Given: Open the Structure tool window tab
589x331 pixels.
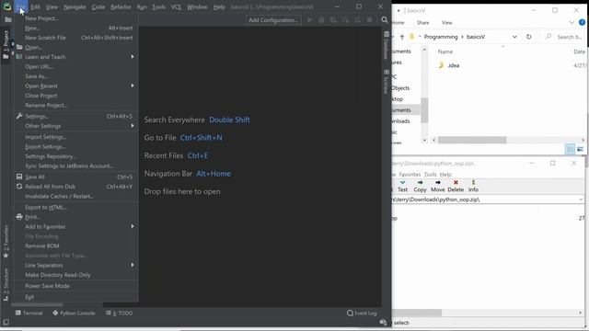Looking at the screenshot, I should tap(6, 284).
